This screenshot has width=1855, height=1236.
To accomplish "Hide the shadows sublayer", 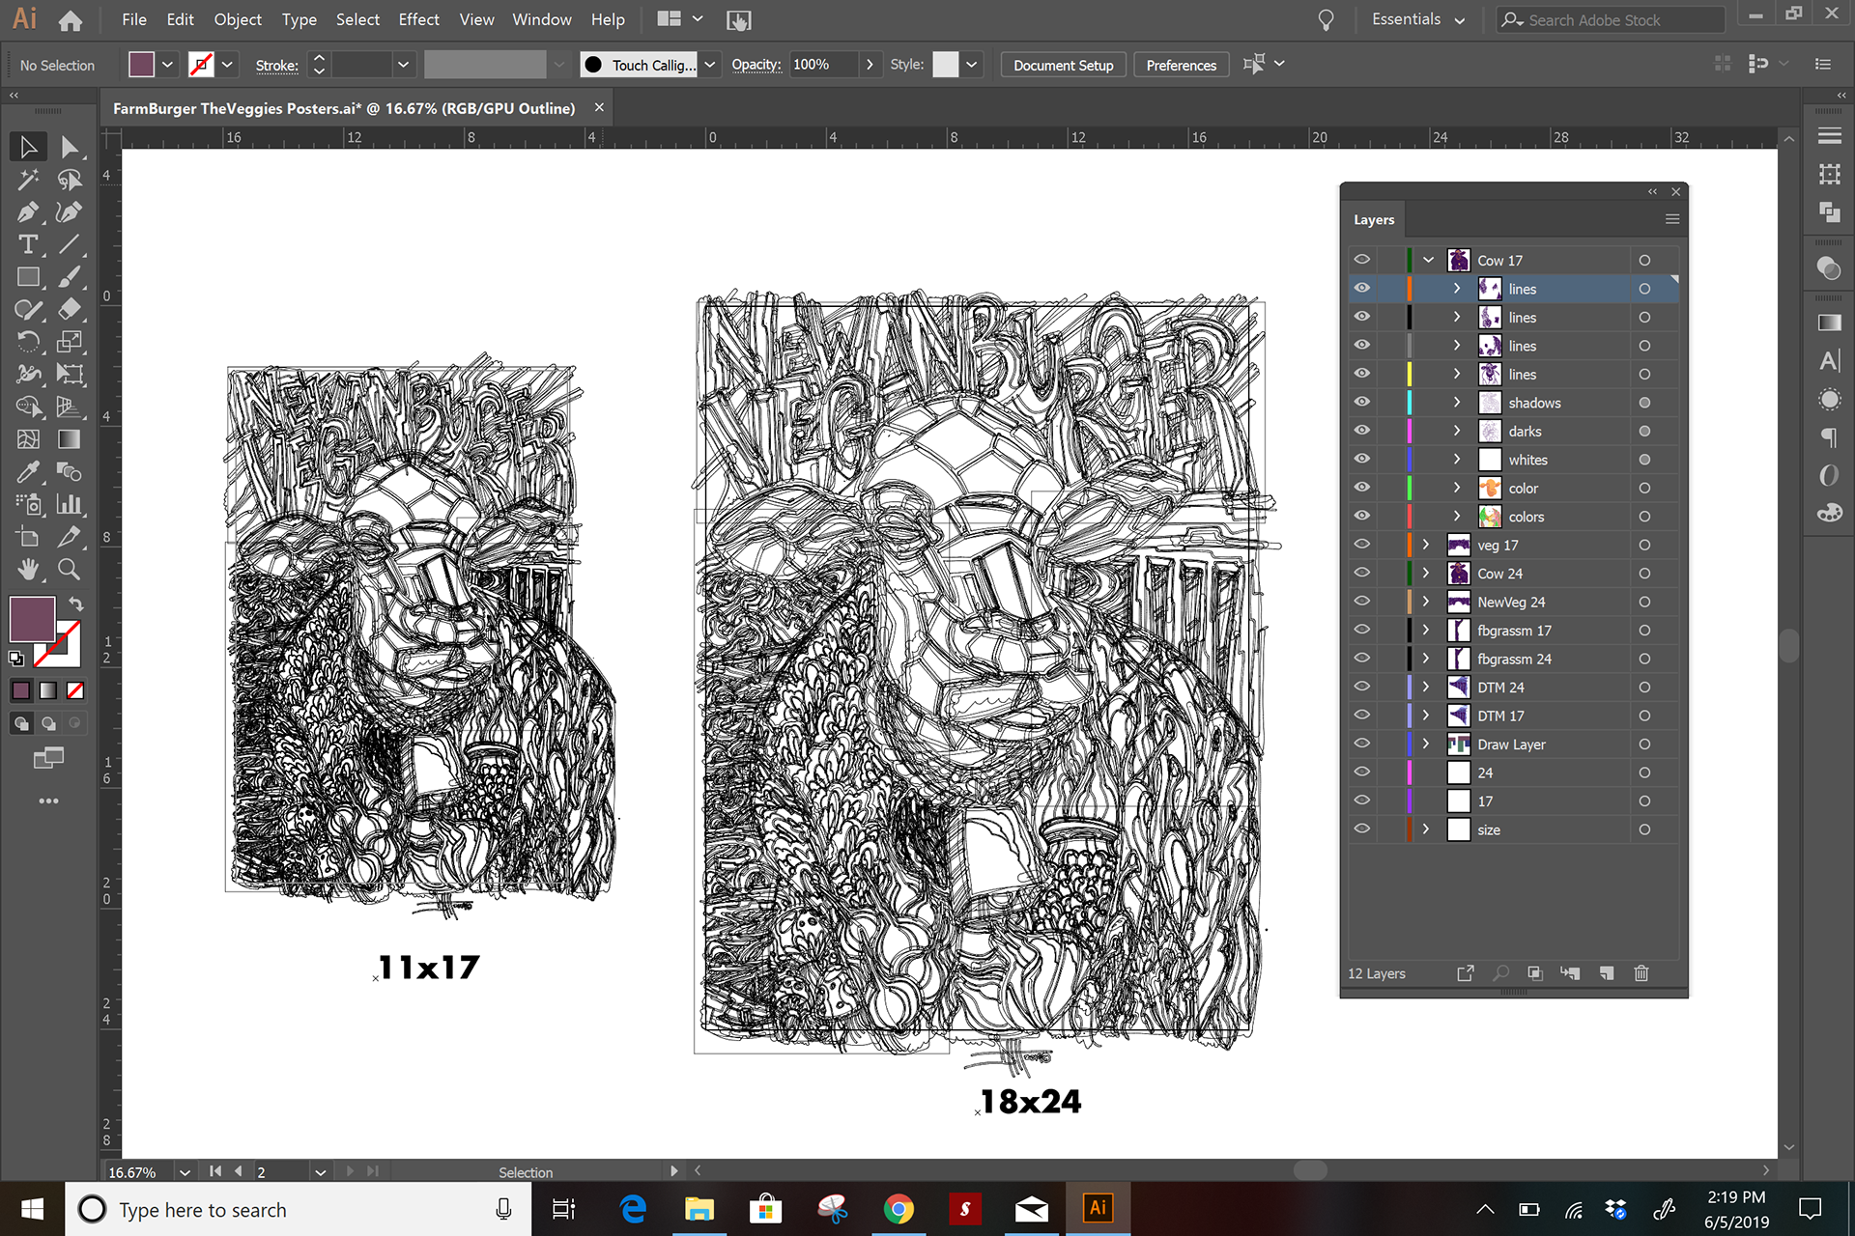I will [1361, 402].
